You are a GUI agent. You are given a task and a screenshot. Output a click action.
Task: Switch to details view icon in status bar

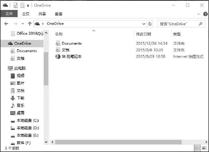(x=198, y=148)
